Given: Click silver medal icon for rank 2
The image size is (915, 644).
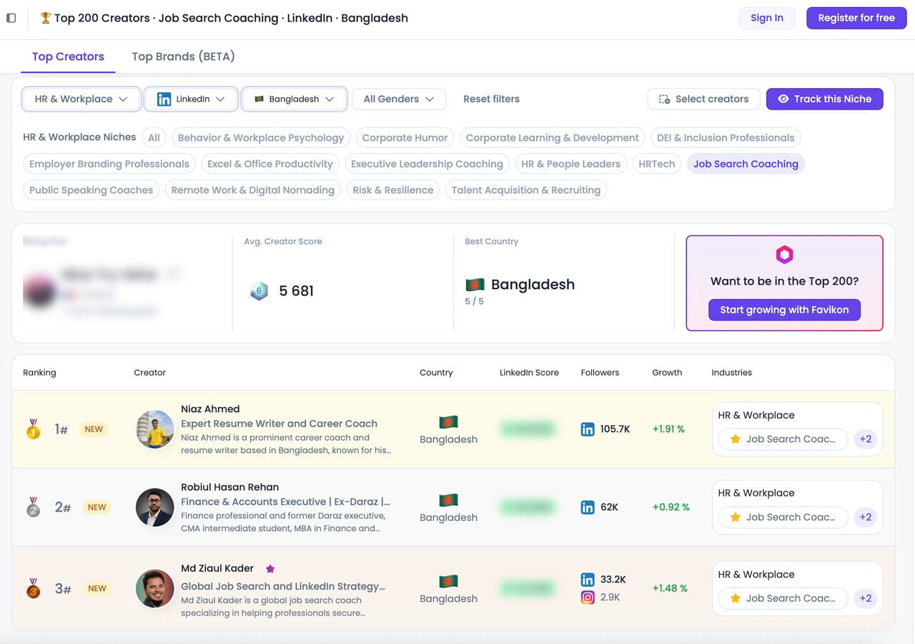Looking at the screenshot, I should 33,507.
